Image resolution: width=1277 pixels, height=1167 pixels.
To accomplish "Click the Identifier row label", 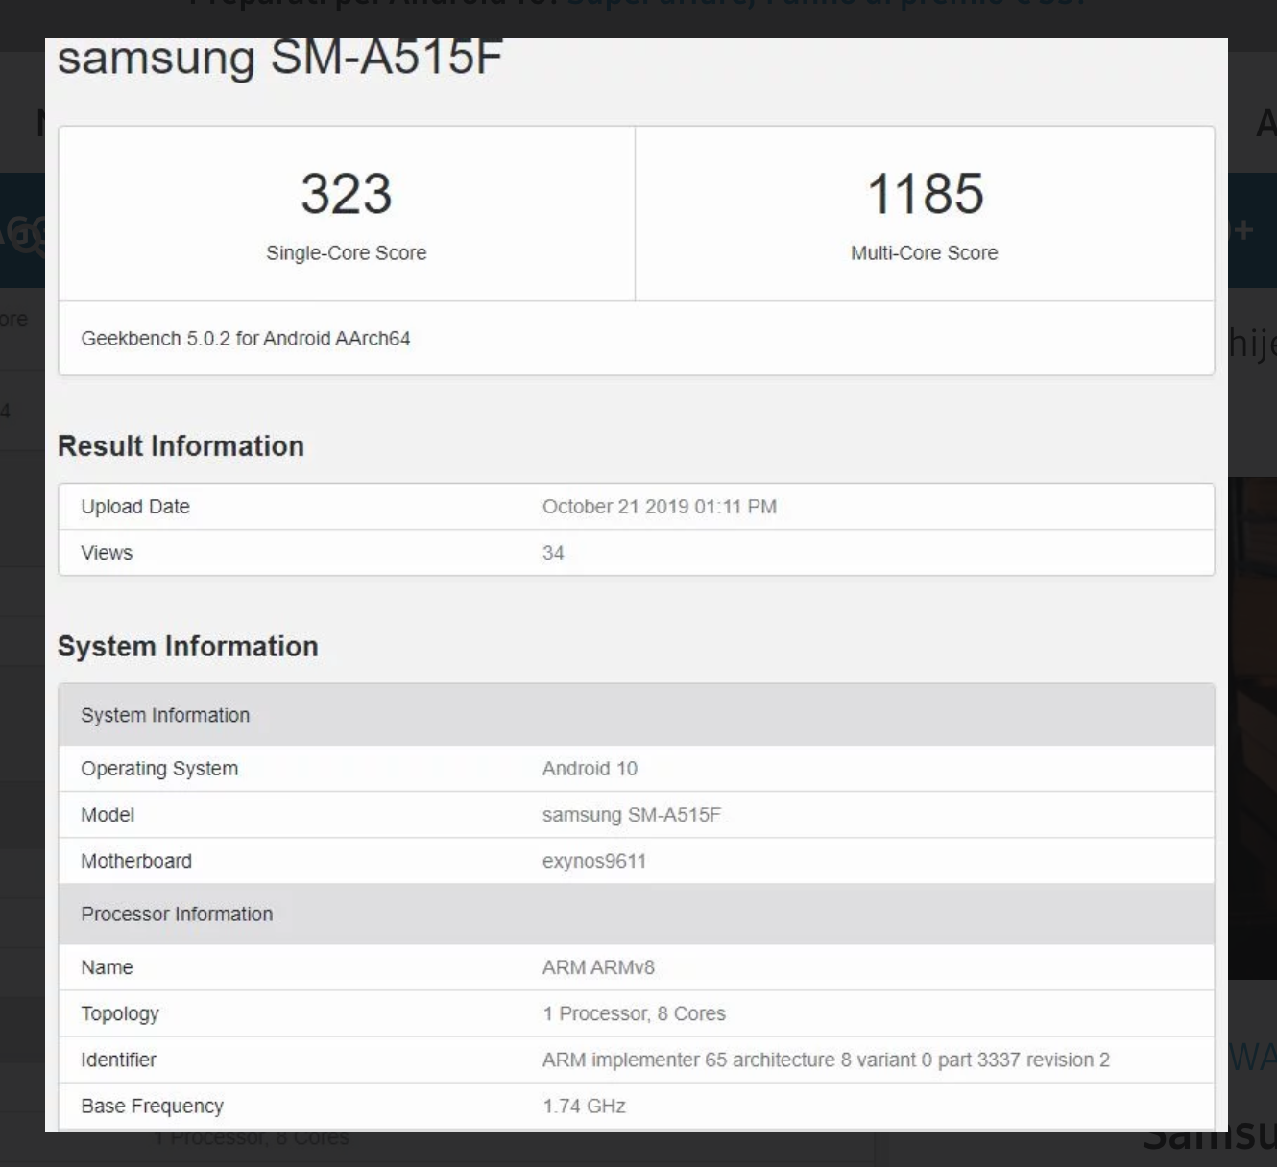I will click(118, 1060).
